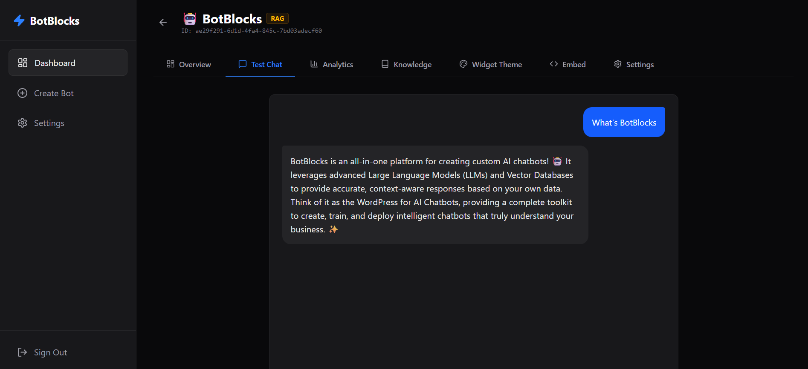
Task: Click the Dashboard grid icon in sidebar
Action: [23, 63]
